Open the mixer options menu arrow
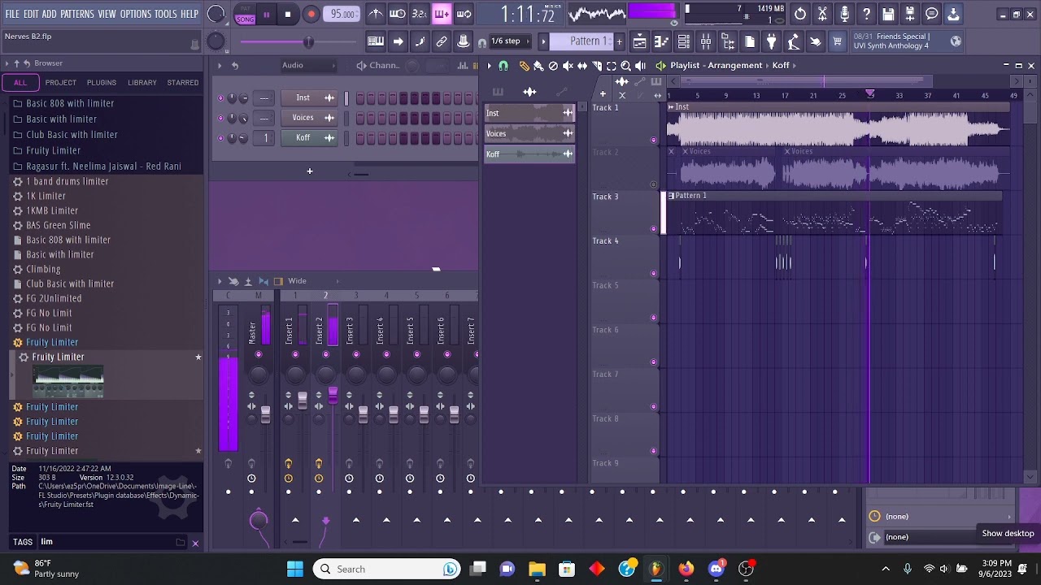Screen dimensions: 1041x585 (x=219, y=281)
